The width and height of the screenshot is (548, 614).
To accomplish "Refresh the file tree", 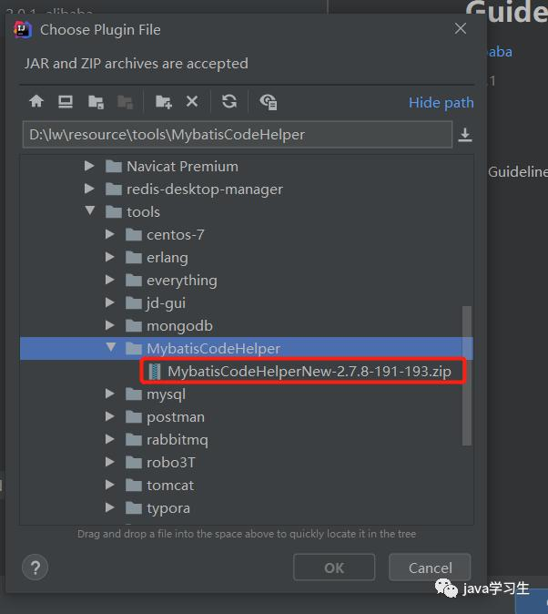I will coord(229,101).
